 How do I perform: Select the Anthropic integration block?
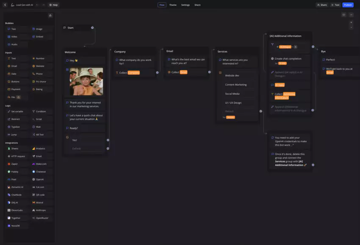(x=39, y=210)
